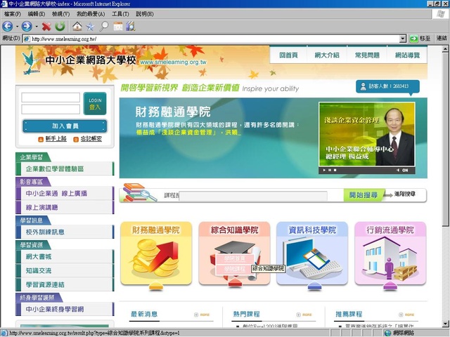Open the 編輯(E) menu
Viewport: 450px width, 337px height.
click(x=37, y=14)
